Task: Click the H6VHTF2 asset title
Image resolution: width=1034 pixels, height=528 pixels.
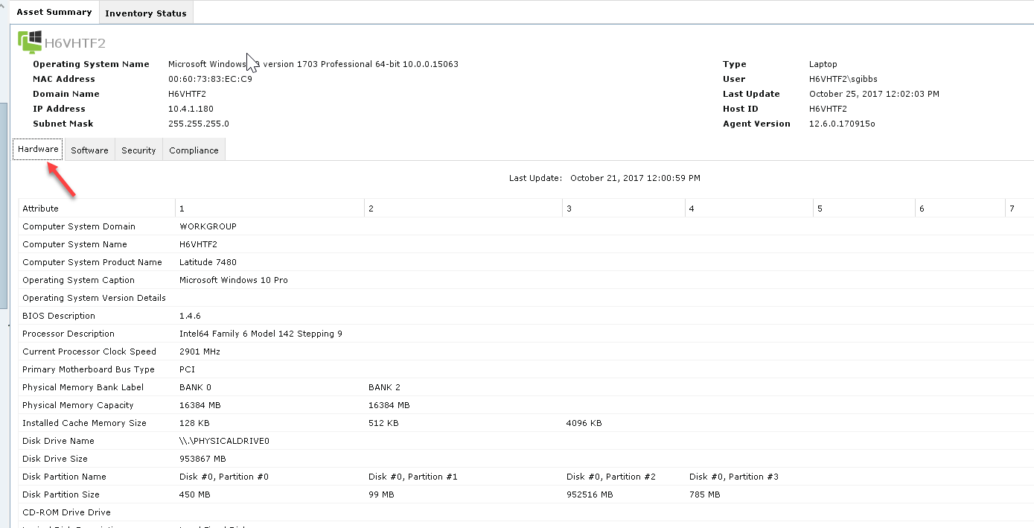Action: point(74,42)
